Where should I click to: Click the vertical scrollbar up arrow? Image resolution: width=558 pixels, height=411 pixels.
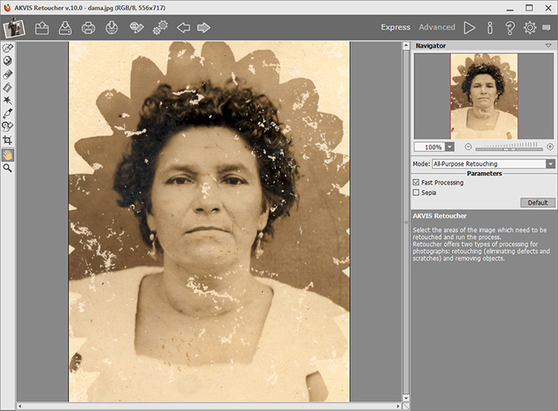coord(406,45)
